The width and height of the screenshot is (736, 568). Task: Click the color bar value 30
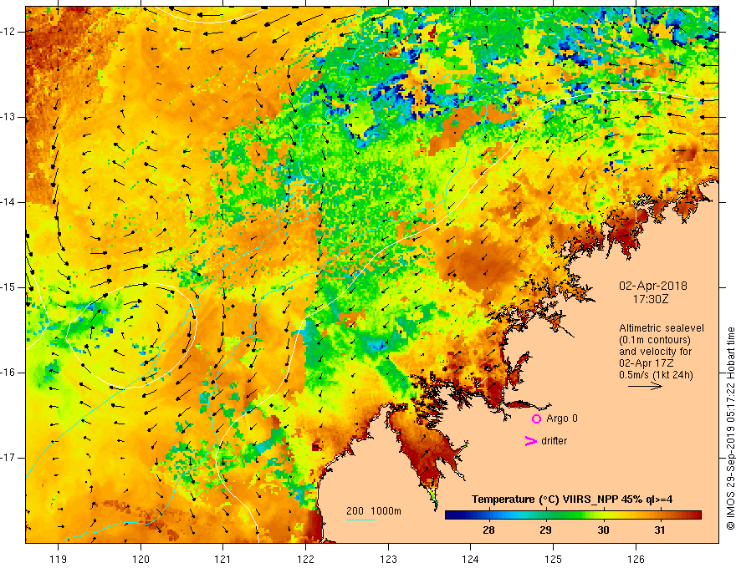603,530
